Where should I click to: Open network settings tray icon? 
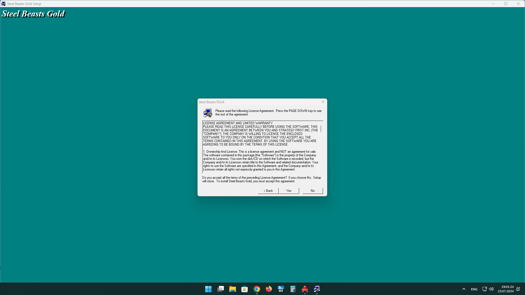[x=484, y=289]
